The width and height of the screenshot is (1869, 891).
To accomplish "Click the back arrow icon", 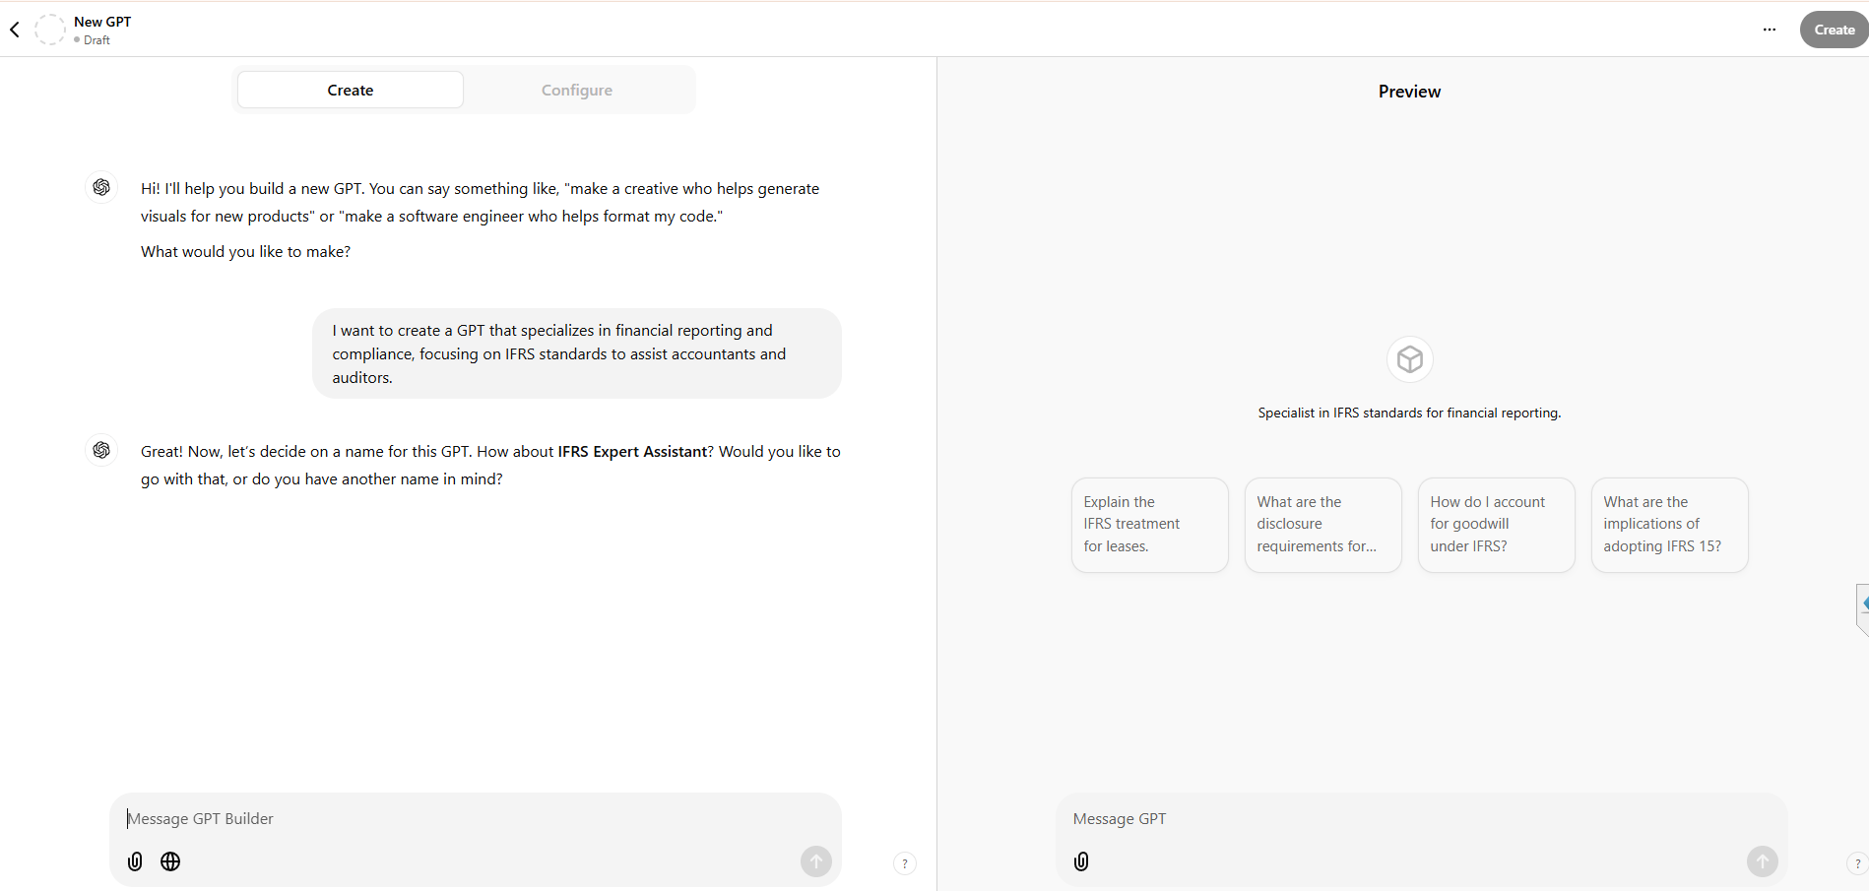I will tap(15, 30).
